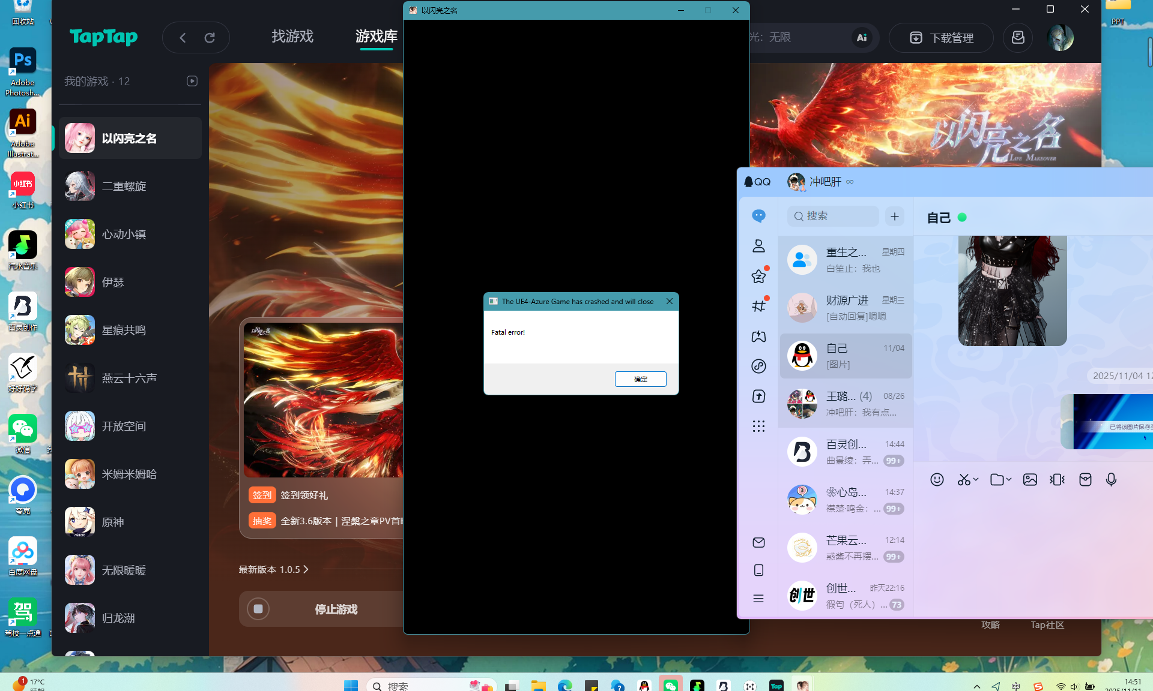
Task: Click the QQ search field
Action: click(833, 217)
